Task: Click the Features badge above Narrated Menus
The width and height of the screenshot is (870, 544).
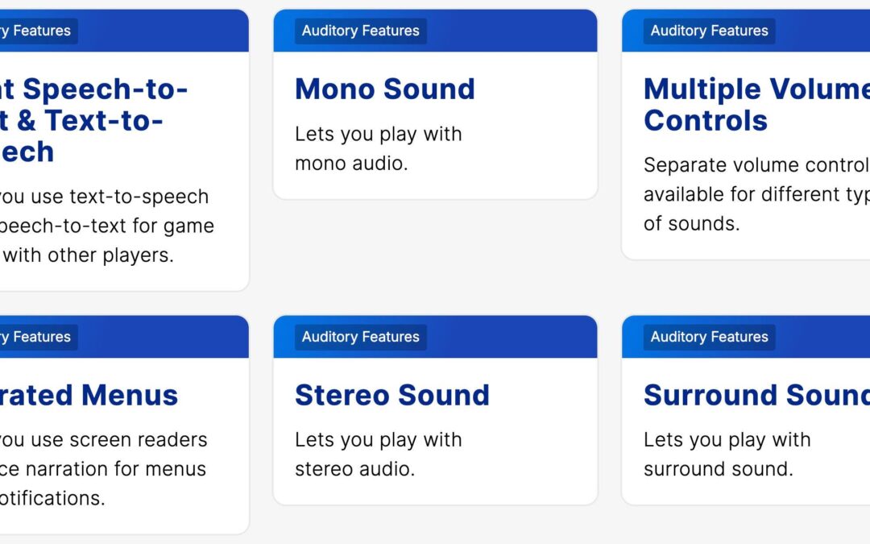Action: click(x=39, y=337)
